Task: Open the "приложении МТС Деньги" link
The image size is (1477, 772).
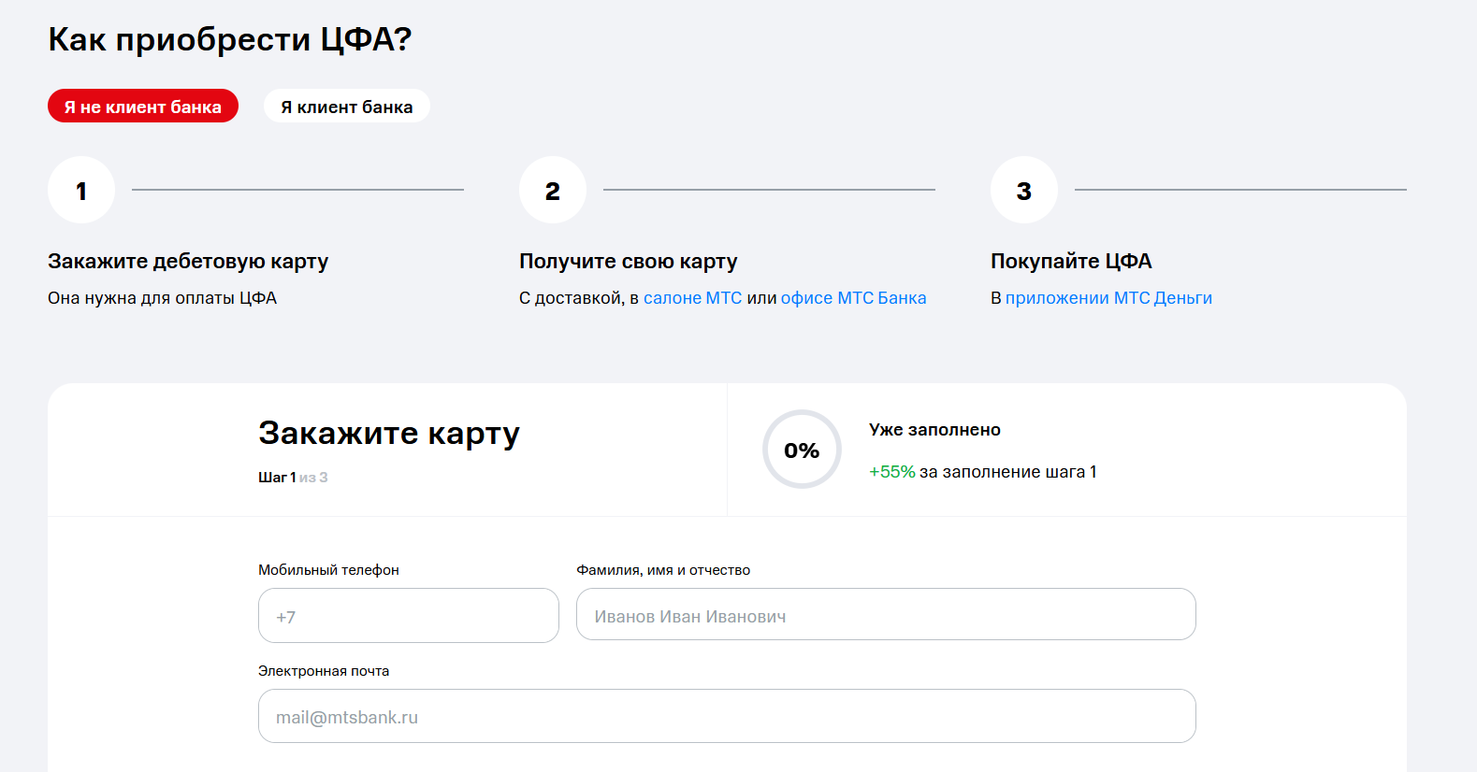Action: (x=1108, y=298)
